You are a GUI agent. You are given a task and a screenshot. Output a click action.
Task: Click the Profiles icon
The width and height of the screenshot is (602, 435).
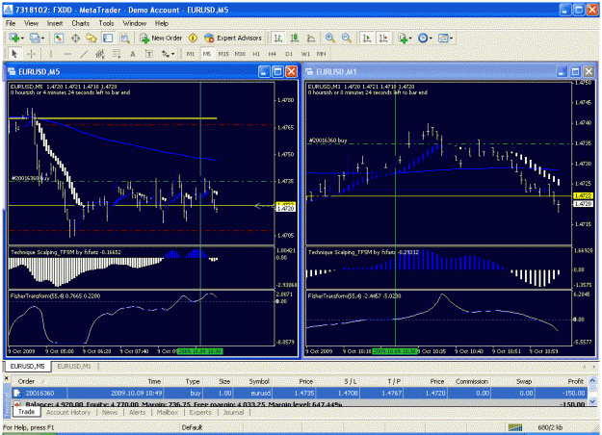(35, 38)
